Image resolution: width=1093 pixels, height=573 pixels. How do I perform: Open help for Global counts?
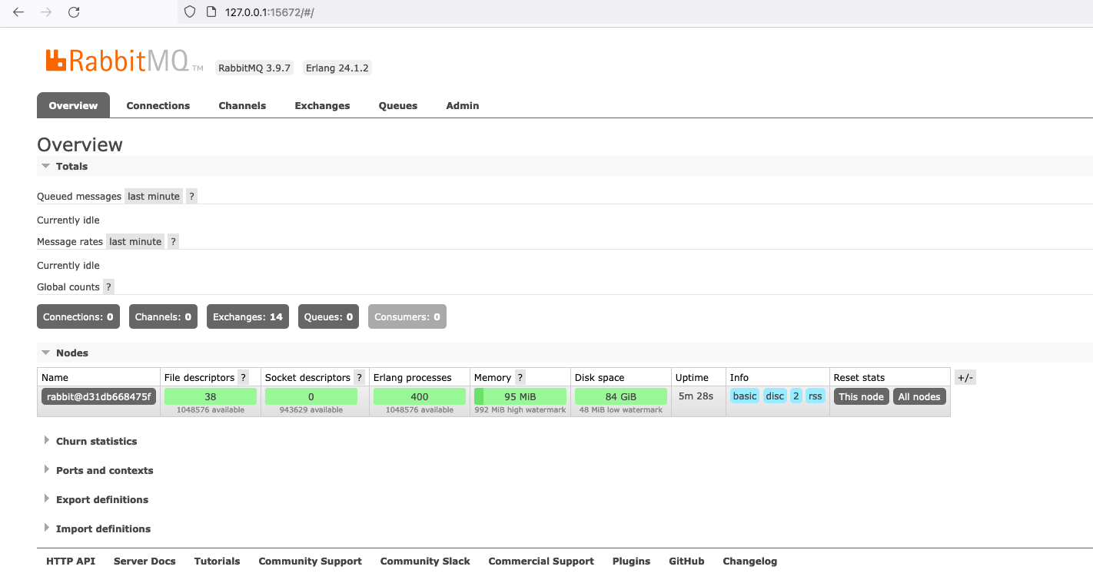(108, 286)
